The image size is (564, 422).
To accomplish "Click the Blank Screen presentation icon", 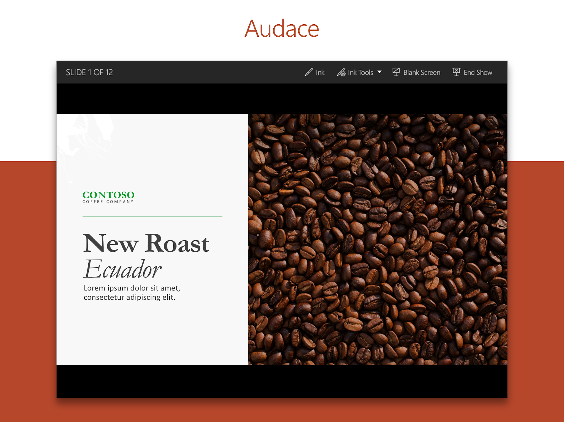I will (x=396, y=72).
